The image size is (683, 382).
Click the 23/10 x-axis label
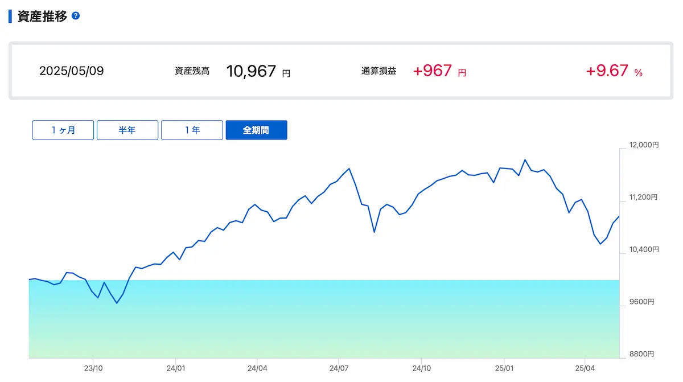tap(93, 368)
